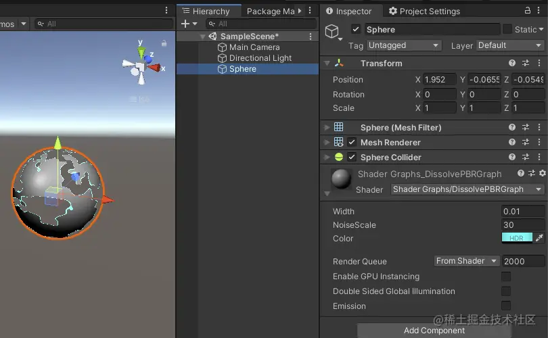Screen dimensions: 548x338
Task: Click the Width value field
Action: [523, 211]
